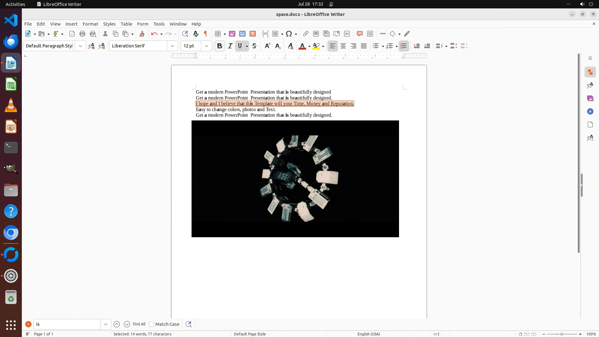Toggle Bold formatting on
The width and height of the screenshot is (599, 337).
click(220, 46)
